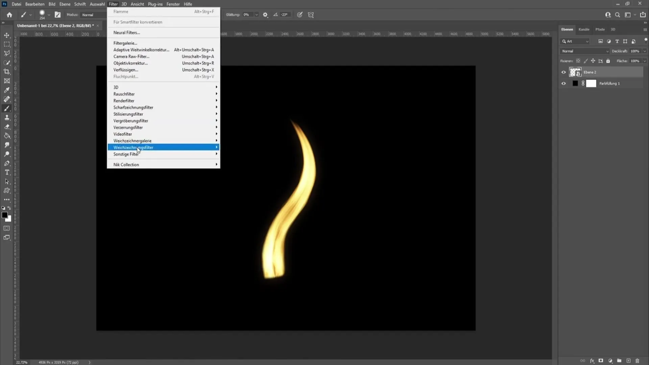Choose Verflüssigen... entry
Viewport: 649px width, 365px height.
(164, 70)
